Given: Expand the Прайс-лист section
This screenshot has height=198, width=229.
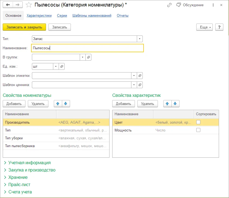Looking at the screenshot, I should 17,184.
